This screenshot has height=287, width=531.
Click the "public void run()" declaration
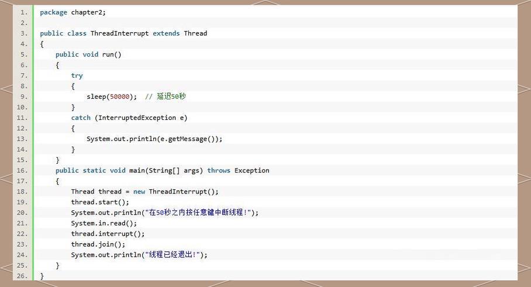[88, 54]
